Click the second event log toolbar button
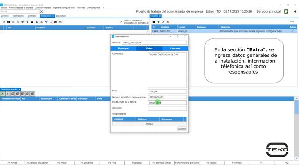 (x=7, y=94)
